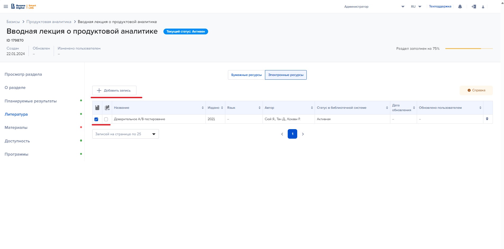Click the Добавить запись button
Viewport: 504px width, 249px height.
(114, 90)
